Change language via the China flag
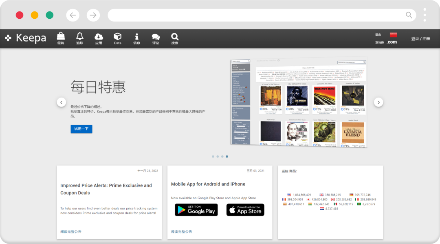This screenshot has height=244, width=440. [393, 35]
